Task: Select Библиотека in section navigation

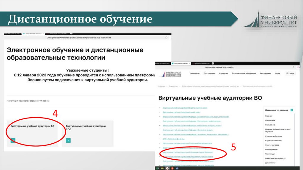Action: coord(270,120)
